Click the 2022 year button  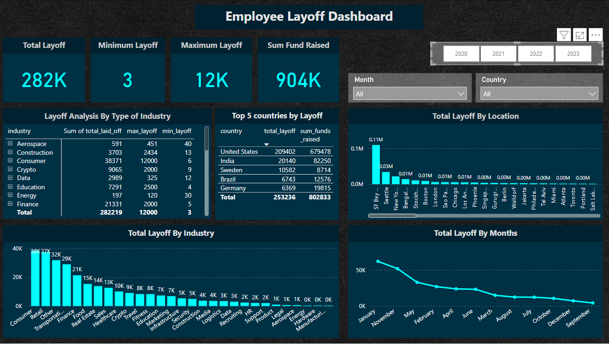click(536, 53)
